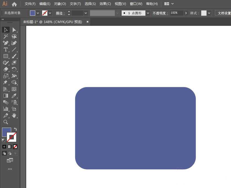The width and height of the screenshot is (231, 188).
Task: Click the 不透明度 label link
Action: click(x=160, y=13)
